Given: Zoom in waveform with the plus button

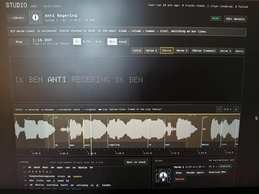Looking at the screenshot, I should pos(236,109).
